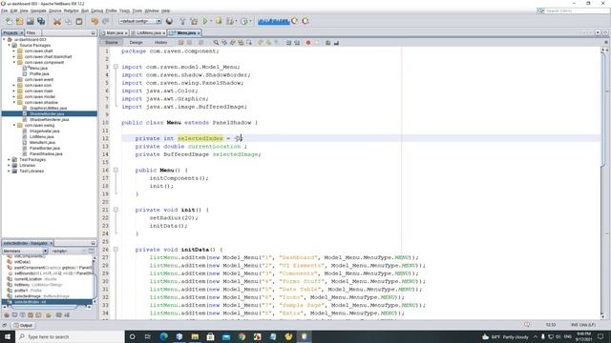Click the red Start Macro Recording dot
Viewport: 611px width, 343px height.
pos(307,42)
